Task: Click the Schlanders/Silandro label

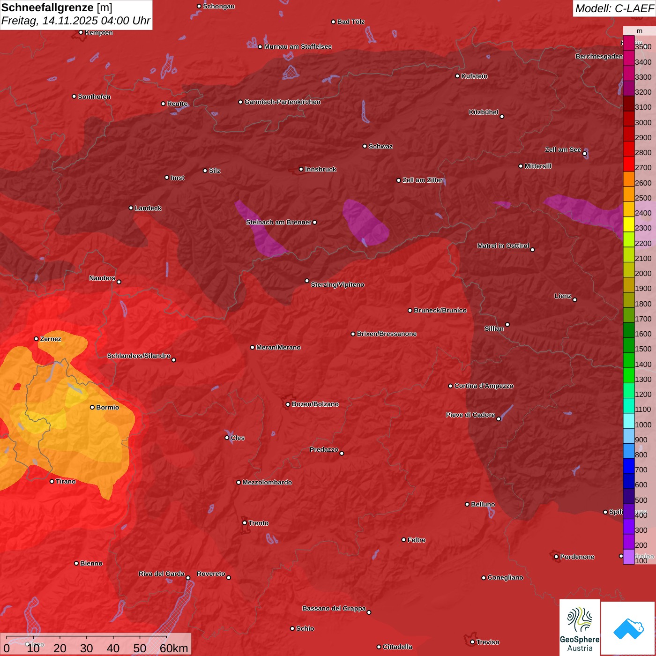Action: (x=139, y=356)
